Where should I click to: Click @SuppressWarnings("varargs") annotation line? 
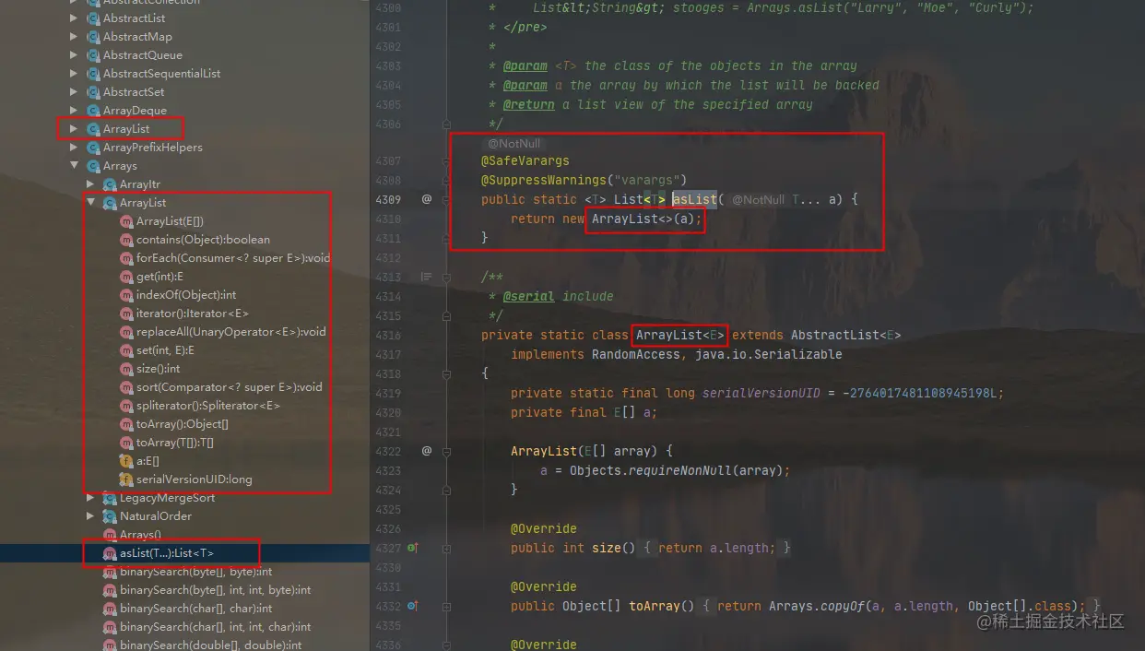(584, 180)
